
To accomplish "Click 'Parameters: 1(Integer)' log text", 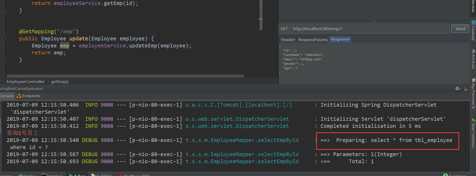I will click(367, 154).
